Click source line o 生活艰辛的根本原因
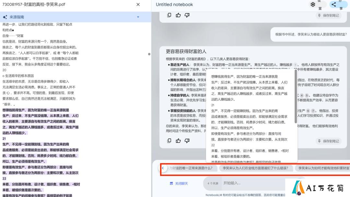The image size is (350, 197). tap(18, 76)
